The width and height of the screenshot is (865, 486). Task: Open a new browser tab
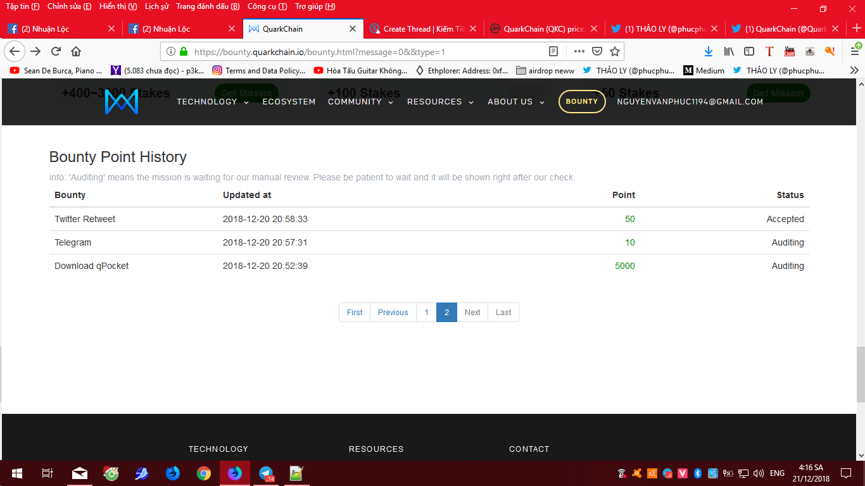click(856, 28)
